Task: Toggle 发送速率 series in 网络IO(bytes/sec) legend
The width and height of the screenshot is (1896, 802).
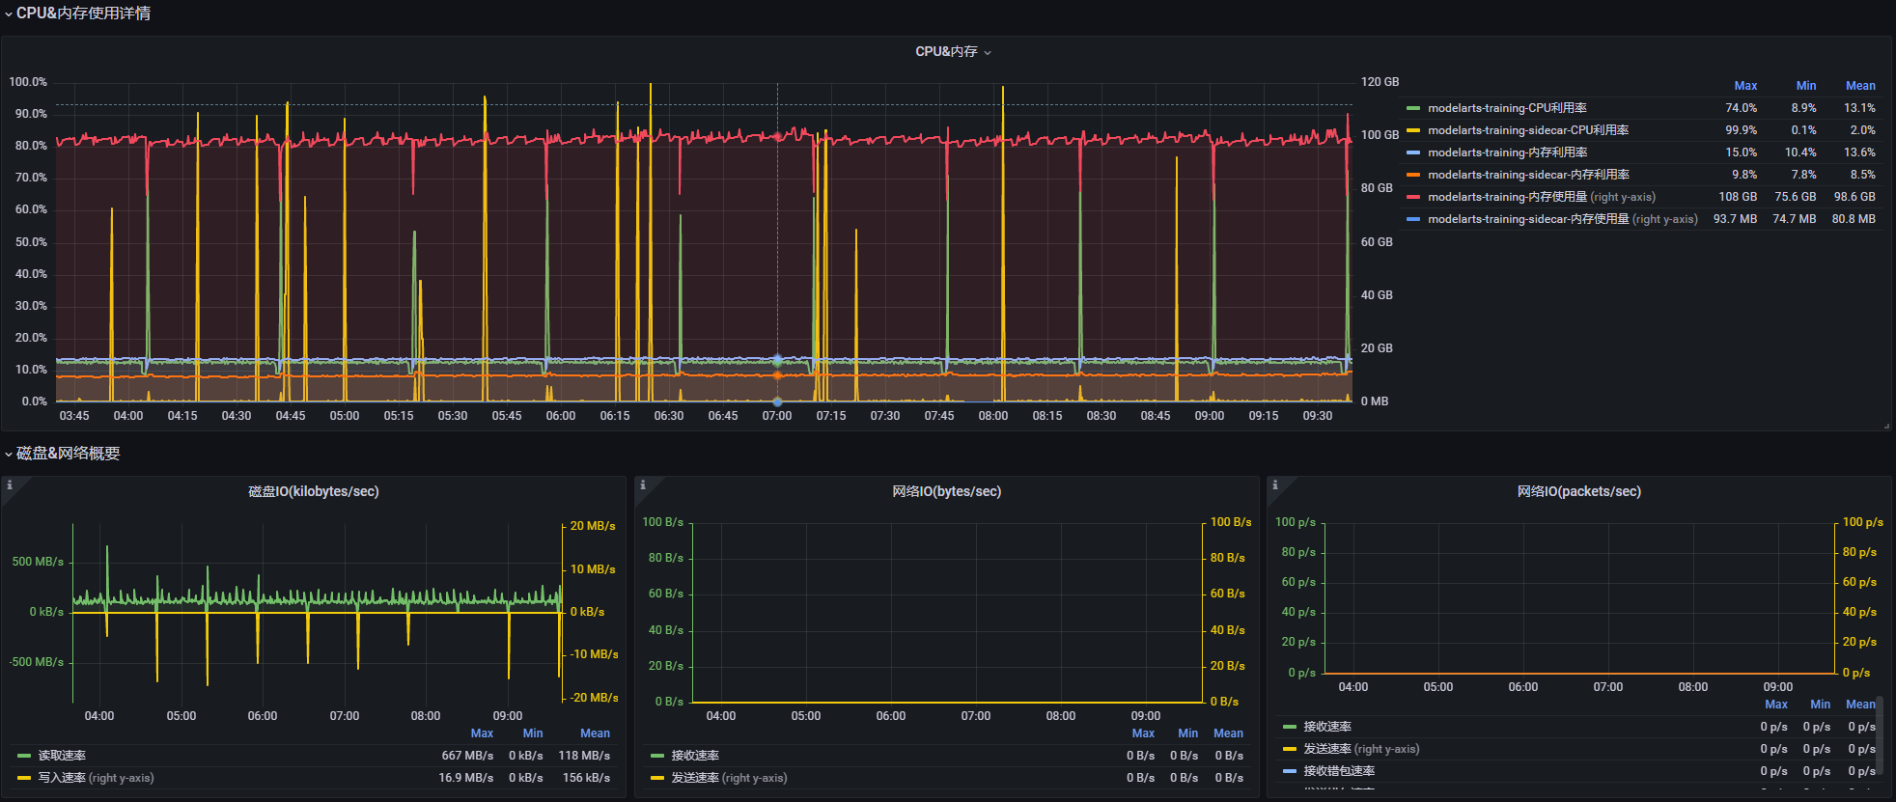Action: pos(729,778)
